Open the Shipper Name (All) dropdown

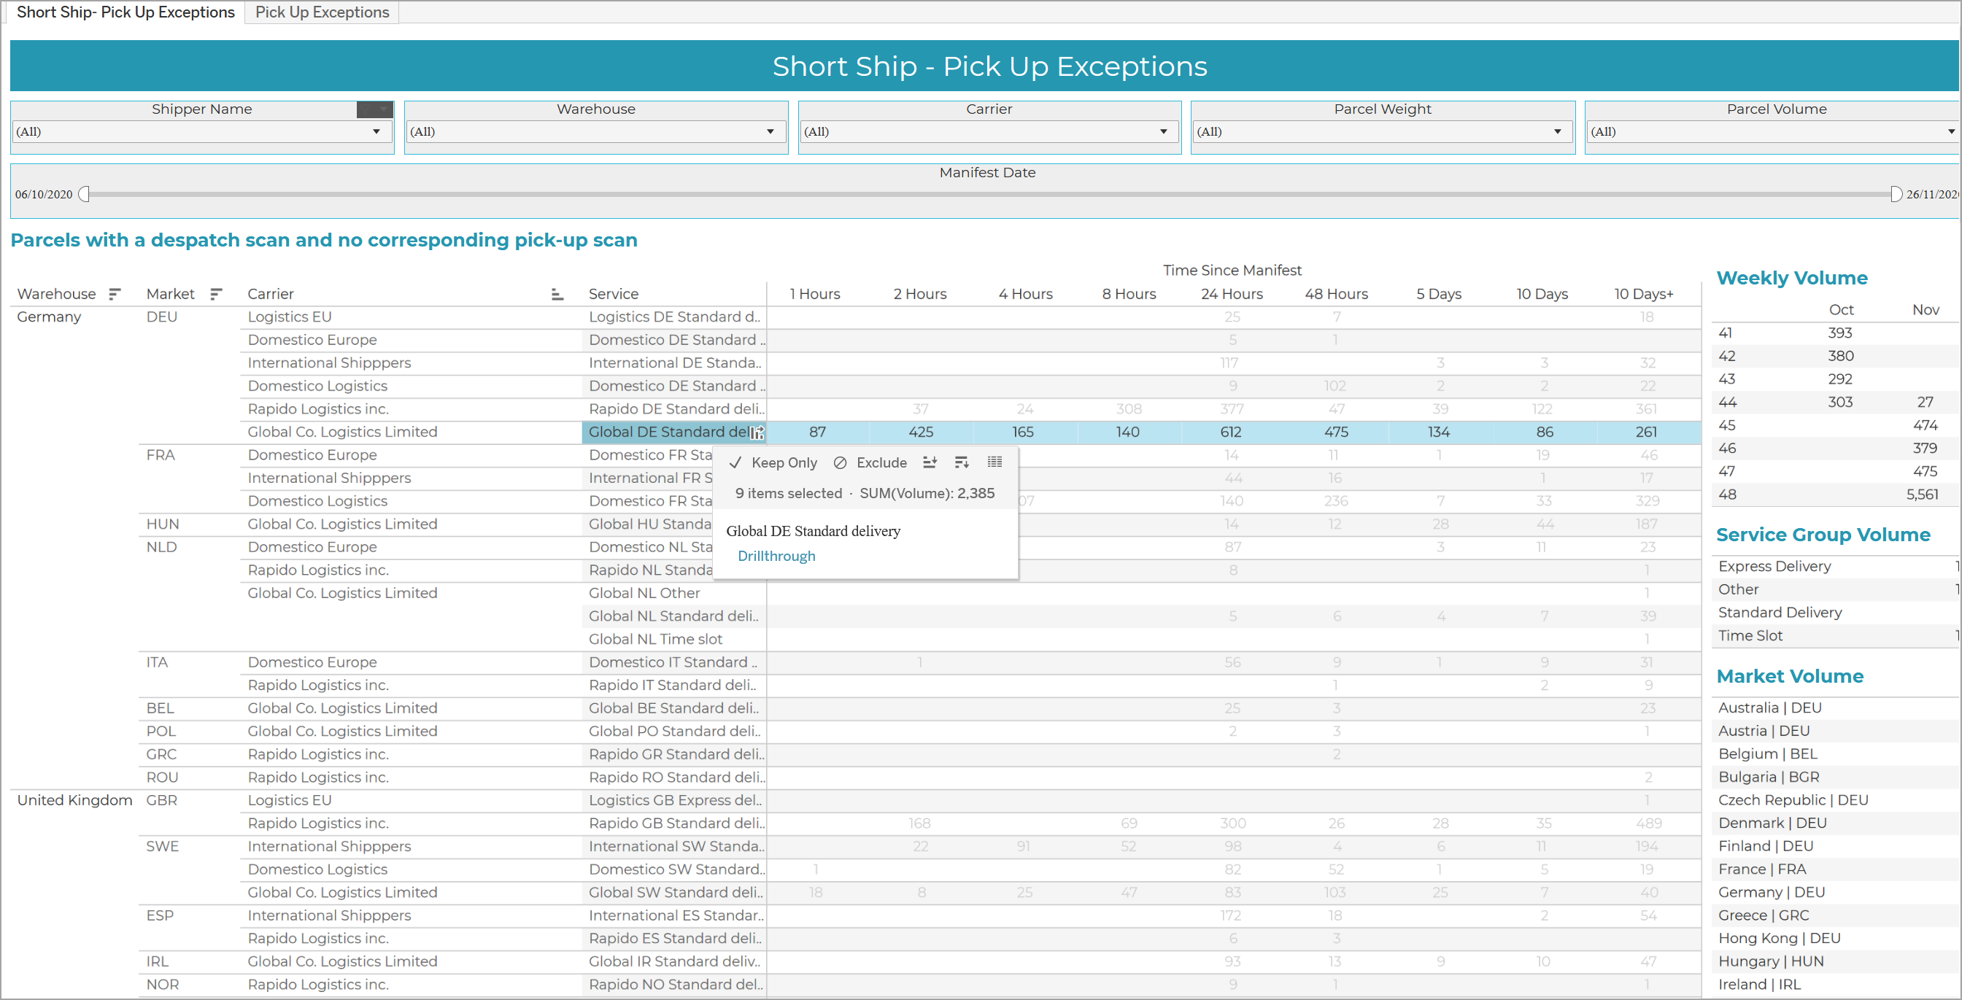(x=201, y=132)
